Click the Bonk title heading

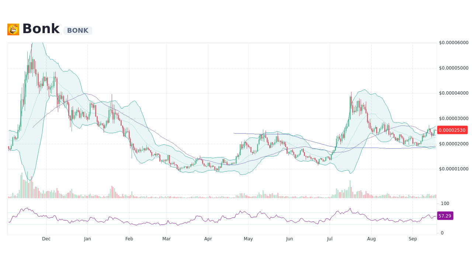click(41, 29)
